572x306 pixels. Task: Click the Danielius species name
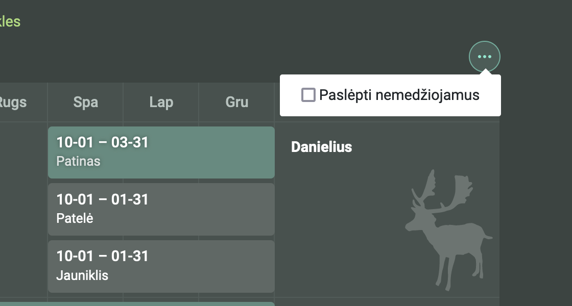click(x=321, y=147)
